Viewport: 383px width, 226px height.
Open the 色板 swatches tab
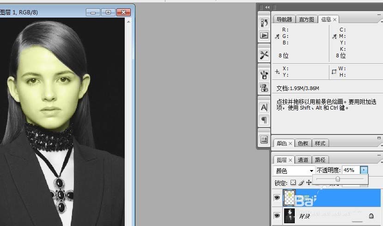pos(303,143)
